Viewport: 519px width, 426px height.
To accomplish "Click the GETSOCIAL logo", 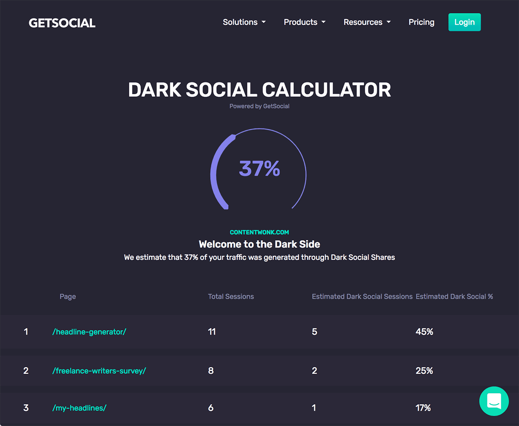I will [62, 23].
